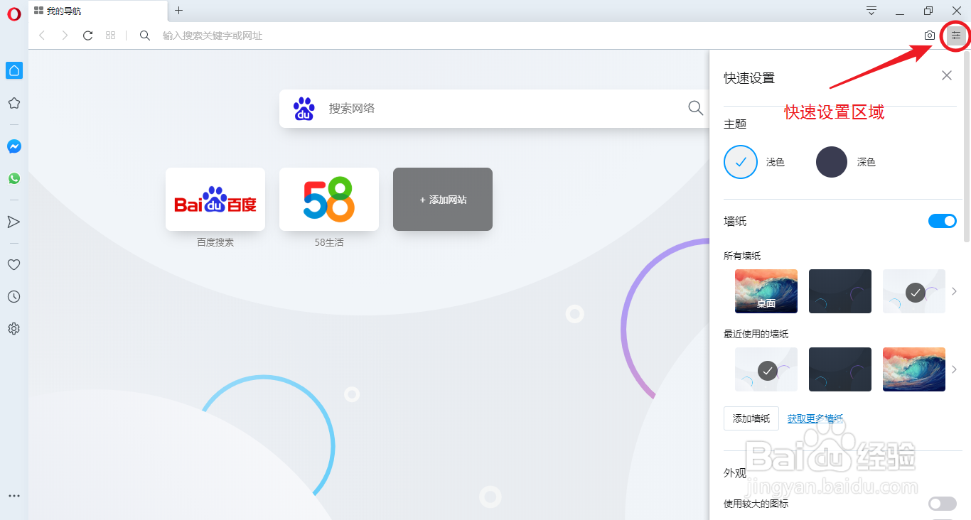The height and width of the screenshot is (520, 971).
Task: Open Facebook Messenger in sidebar
Action: pyautogui.click(x=14, y=146)
